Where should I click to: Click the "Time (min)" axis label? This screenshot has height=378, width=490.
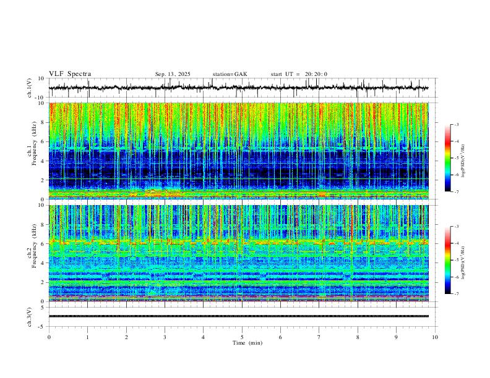(x=247, y=343)
